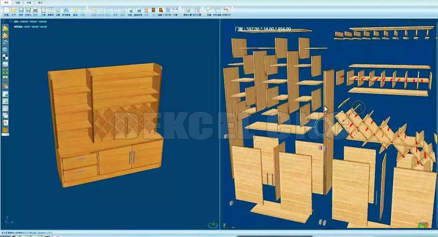Click the blank page New file icon
Screen dimensions: 438x237
click(x=6, y=10)
